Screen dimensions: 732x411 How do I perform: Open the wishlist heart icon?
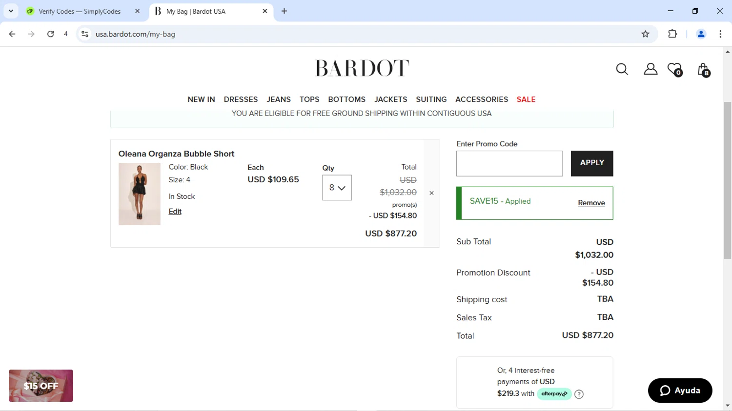(675, 70)
